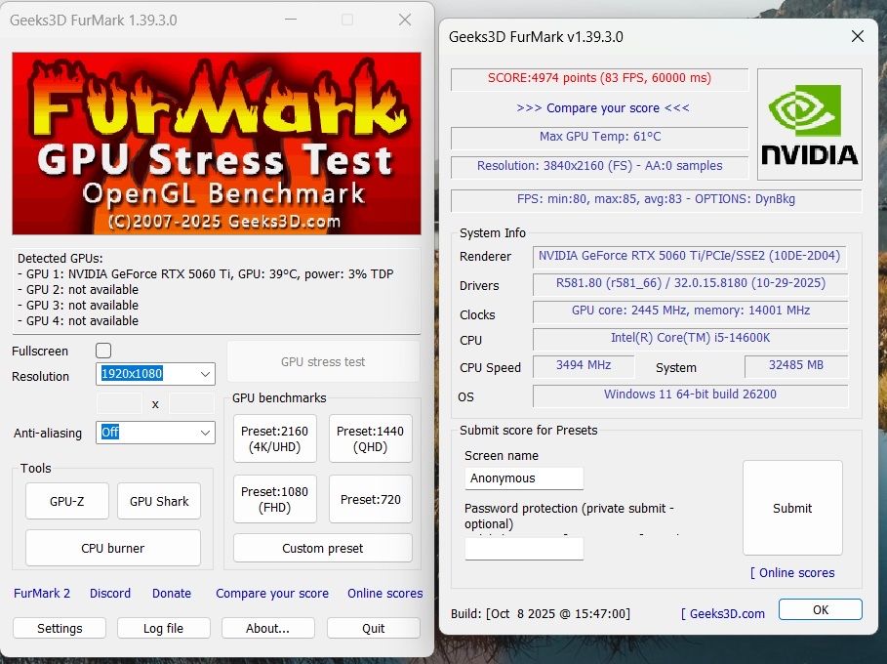
Task: Start the GPU stress test button
Action: [323, 361]
